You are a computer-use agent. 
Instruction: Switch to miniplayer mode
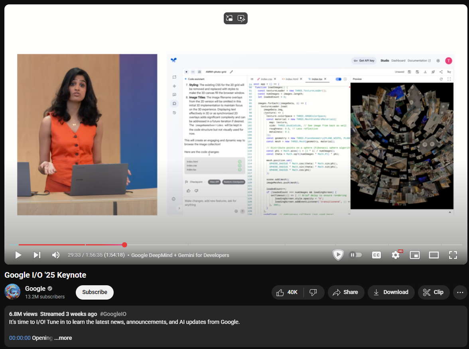[415, 255]
